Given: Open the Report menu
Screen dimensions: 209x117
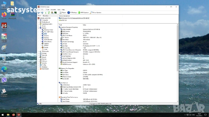Looking at the screenshot, I should click(x=47, y=10).
